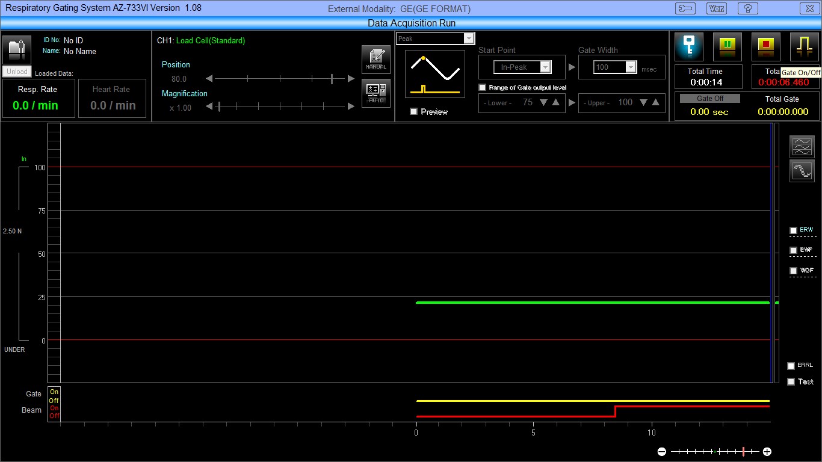Open the In-Peak start point dropdown

point(545,67)
